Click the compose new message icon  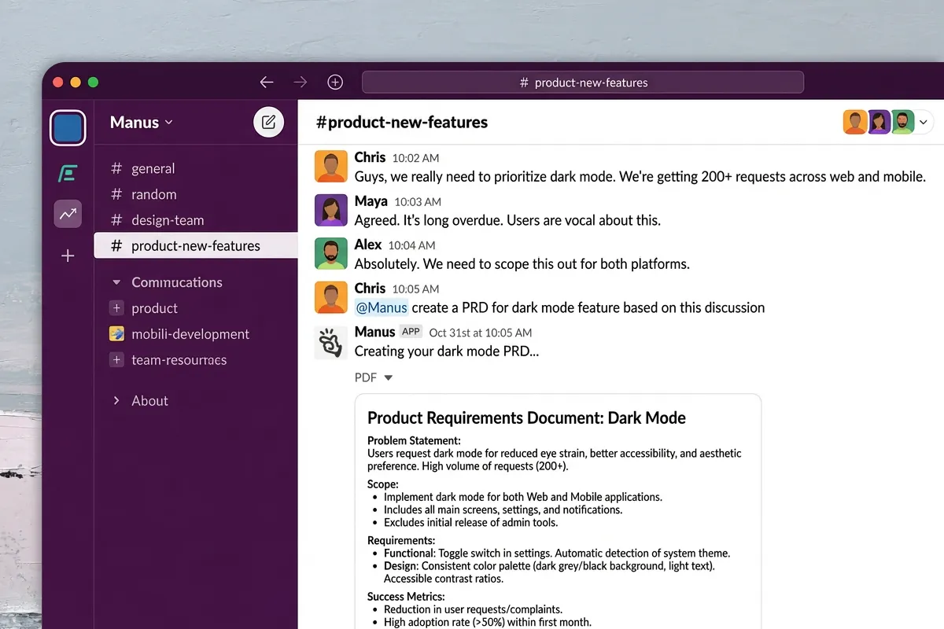coord(268,122)
